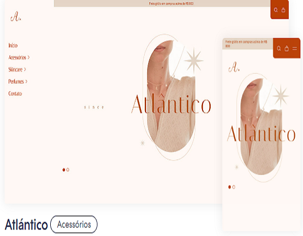This screenshot has height=236, width=303.
Task: Click the desktop hero oval model image
Action: (171, 96)
